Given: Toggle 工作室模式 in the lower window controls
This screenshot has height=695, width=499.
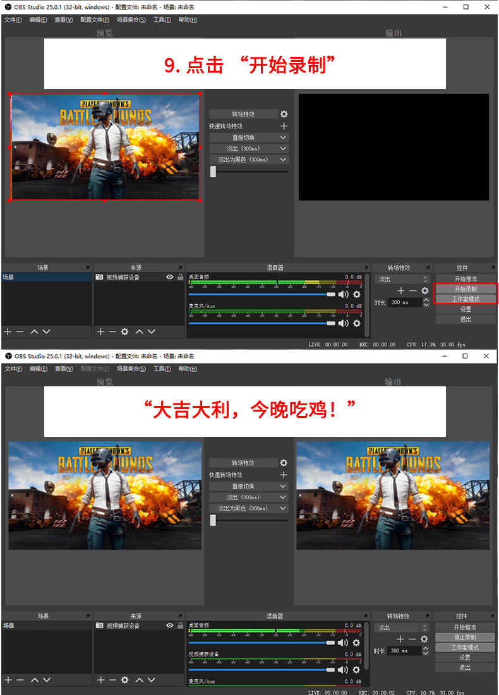Looking at the screenshot, I should (465, 648).
